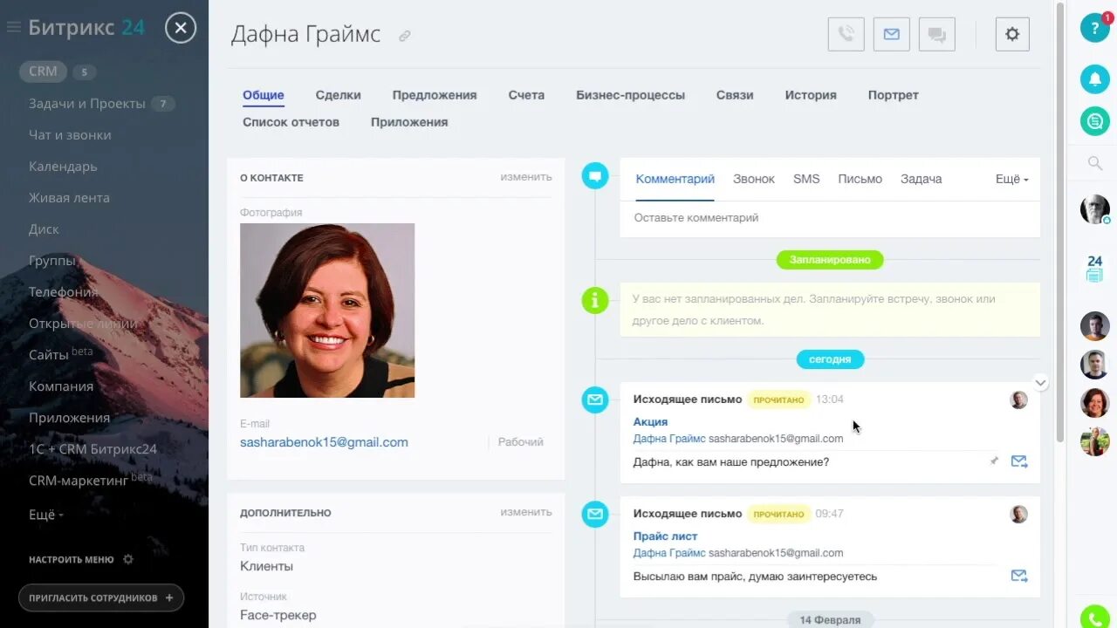Open Живая лента in the sidebar
Viewport: 1117px width, 628px height.
[69, 198]
